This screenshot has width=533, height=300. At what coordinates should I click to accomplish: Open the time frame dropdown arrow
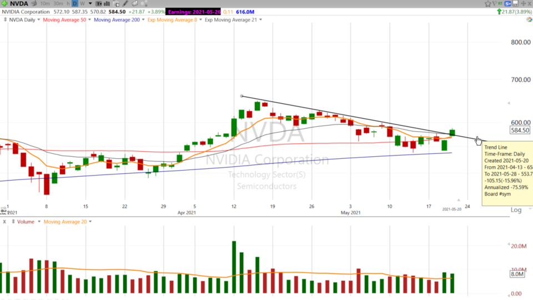pos(90,3)
